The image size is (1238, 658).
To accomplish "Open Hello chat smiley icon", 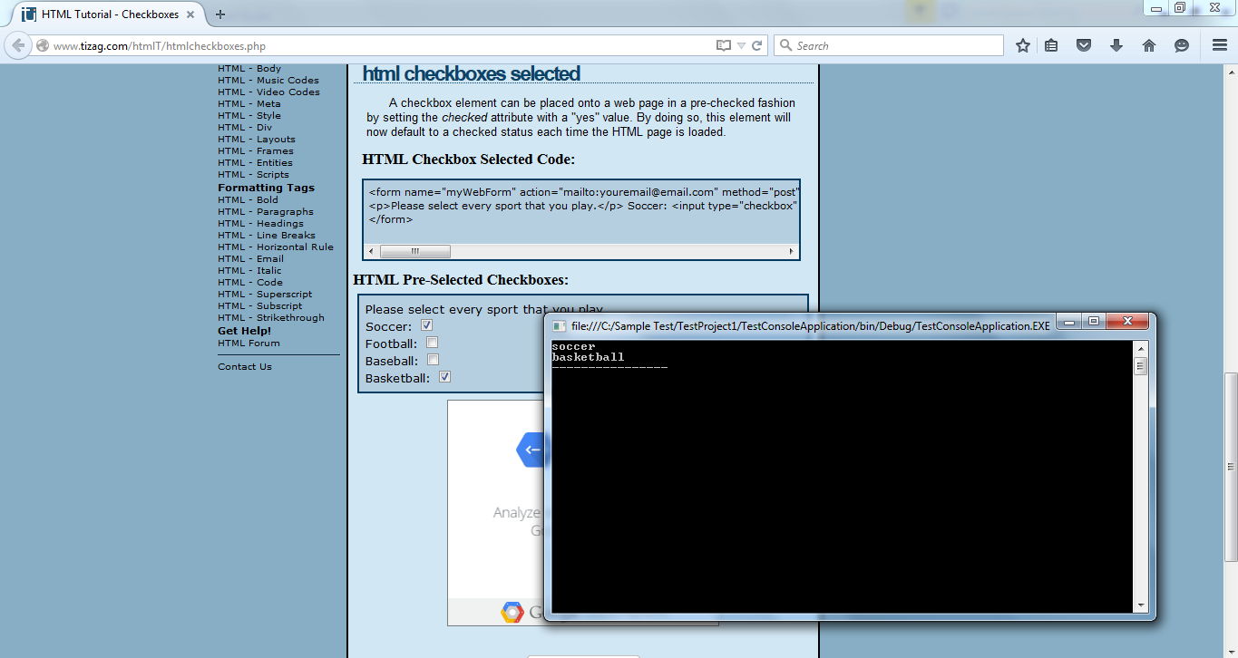I will 1182,45.
